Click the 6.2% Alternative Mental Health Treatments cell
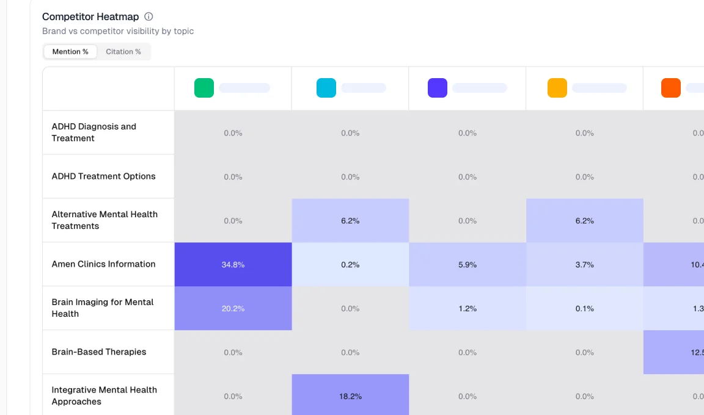 coord(350,220)
